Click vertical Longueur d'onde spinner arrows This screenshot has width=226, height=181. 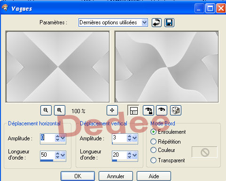(129, 155)
